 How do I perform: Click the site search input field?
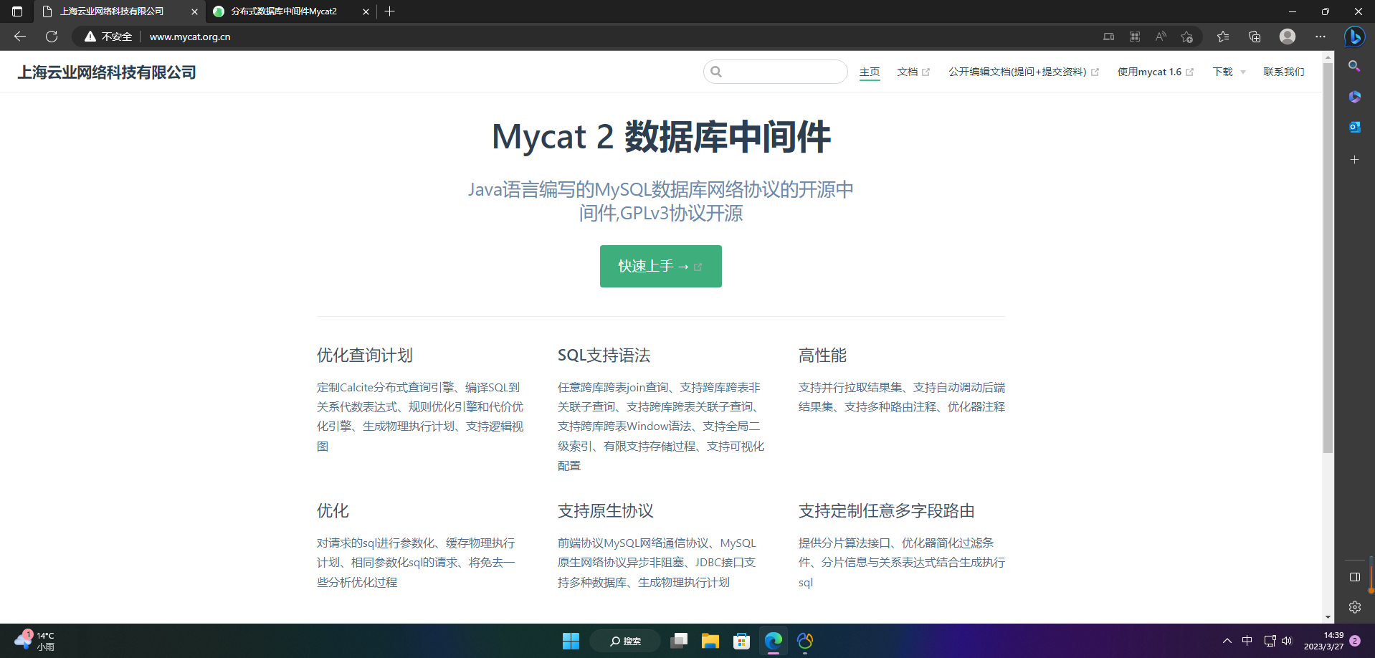pos(776,72)
